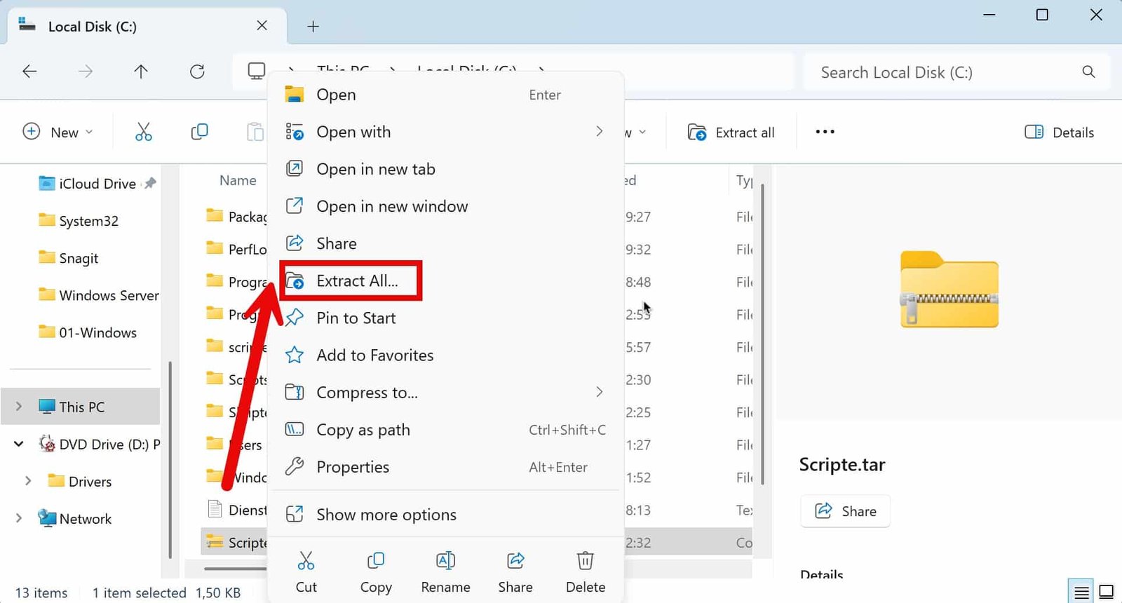Click the toolbar Copy icon
Viewport: 1122px width, 603px height.
(x=199, y=132)
